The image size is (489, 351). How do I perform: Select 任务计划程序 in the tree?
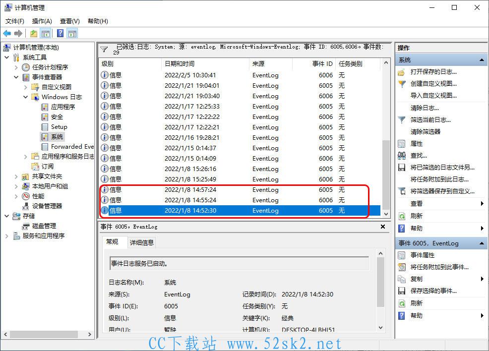coord(50,67)
